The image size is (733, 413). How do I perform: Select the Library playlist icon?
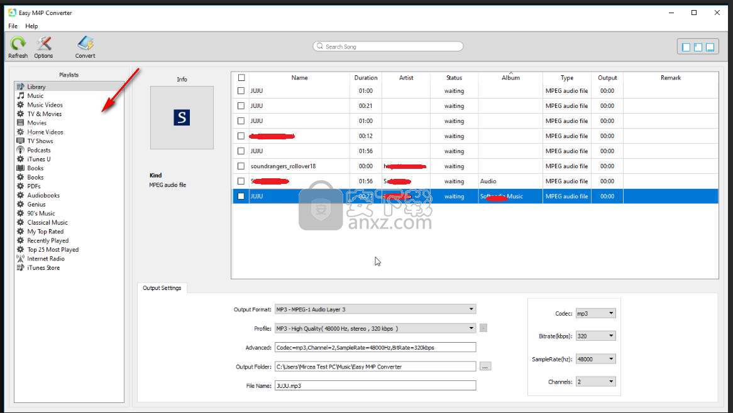coord(21,87)
